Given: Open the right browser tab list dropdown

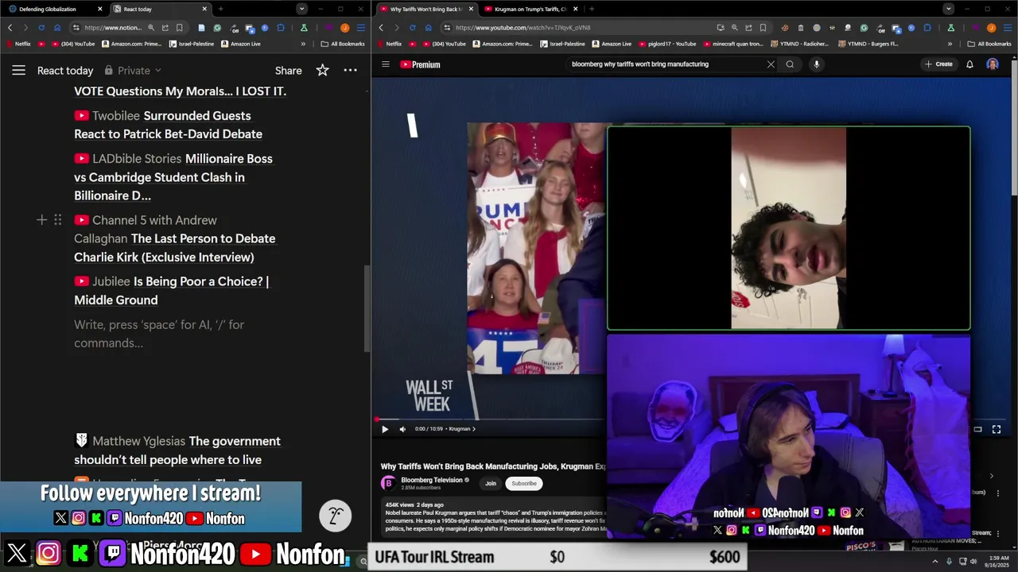Looking at the screenshot, I should [x=948, y=9].
